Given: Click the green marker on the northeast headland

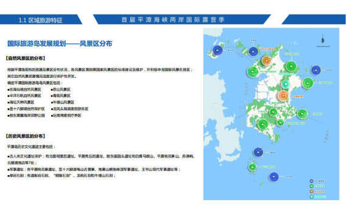Looking at the screenshot, I should click(x=291, y=66).
